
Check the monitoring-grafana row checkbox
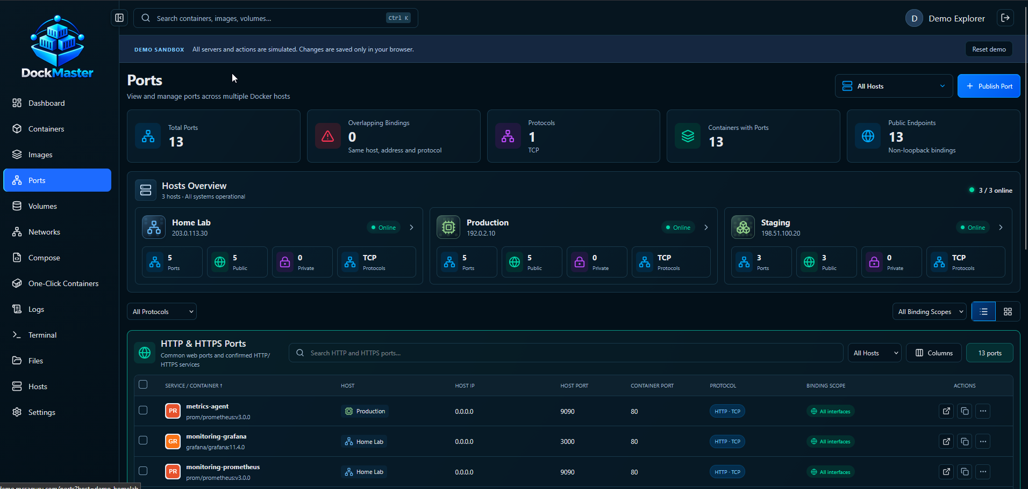point(143,440)
